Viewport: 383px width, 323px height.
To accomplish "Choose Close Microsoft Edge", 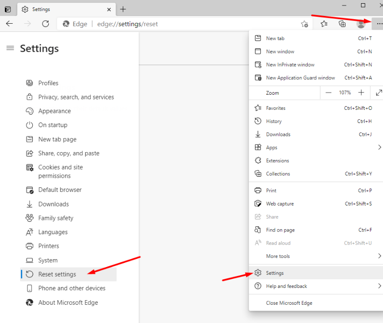I will pyautogui.click(x=315, y=303).
